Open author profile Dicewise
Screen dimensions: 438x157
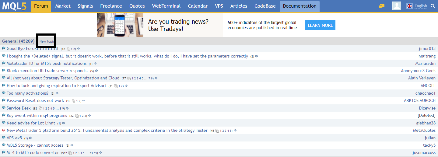[427, 108]
